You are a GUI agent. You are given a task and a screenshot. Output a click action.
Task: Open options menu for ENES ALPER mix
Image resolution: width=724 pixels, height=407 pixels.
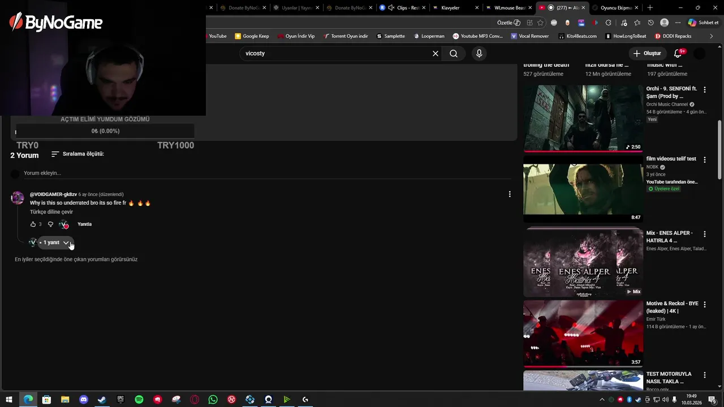tap(705, 233)
